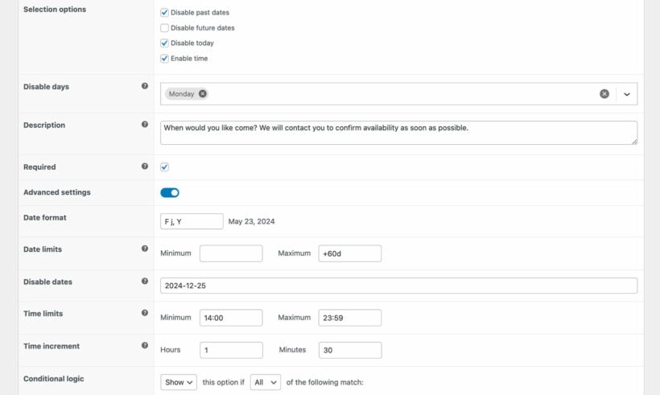Open help tooltip for Disable dates
This screenshot has height=395, width=660.
click(x=145, y=281)
